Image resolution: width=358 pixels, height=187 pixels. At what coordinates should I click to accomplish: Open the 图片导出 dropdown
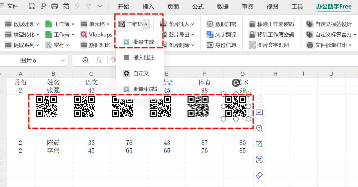point(178,35)
